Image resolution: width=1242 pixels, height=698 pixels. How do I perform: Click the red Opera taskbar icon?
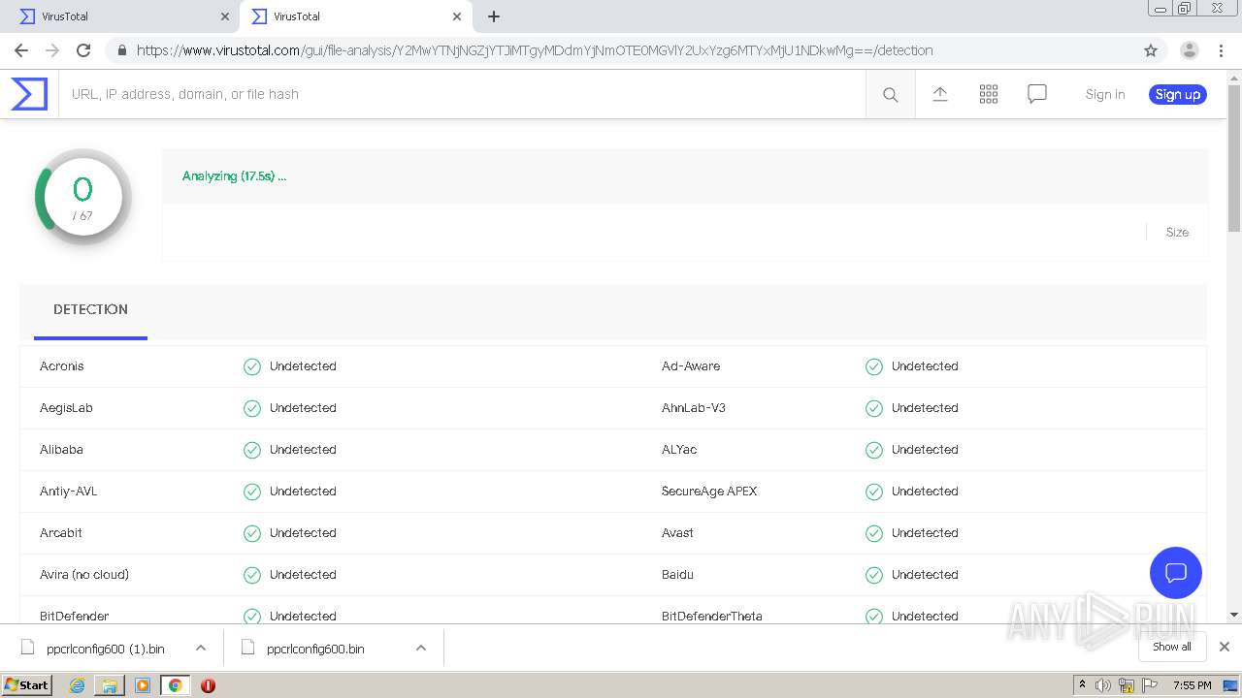(x=208, y=685)
